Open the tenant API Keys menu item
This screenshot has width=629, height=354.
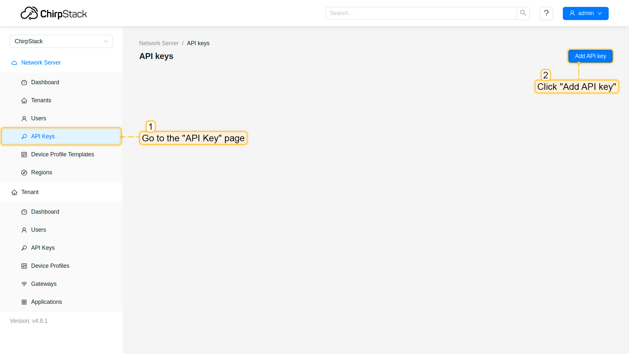(43, 248)
